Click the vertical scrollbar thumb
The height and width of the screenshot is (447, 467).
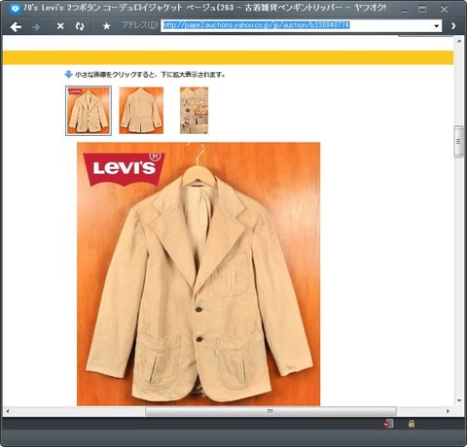[x=459, y=142]
